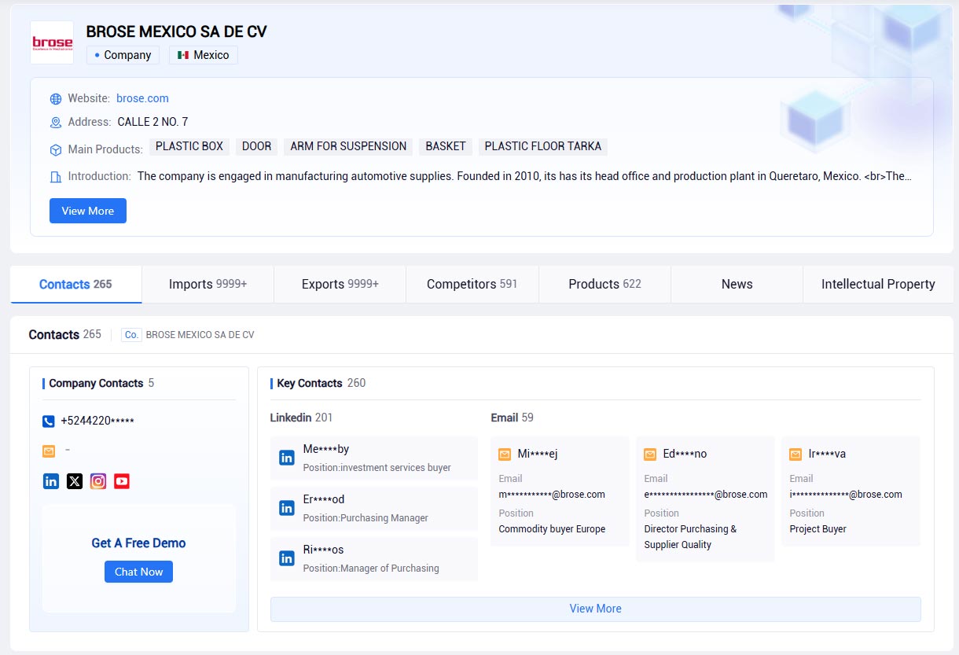
Task: Click the email icon in Company Contacts
Action: [x=49, y=451]
